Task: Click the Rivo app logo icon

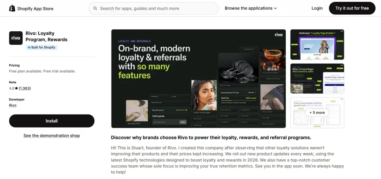Action: click(x=16, y=38)
